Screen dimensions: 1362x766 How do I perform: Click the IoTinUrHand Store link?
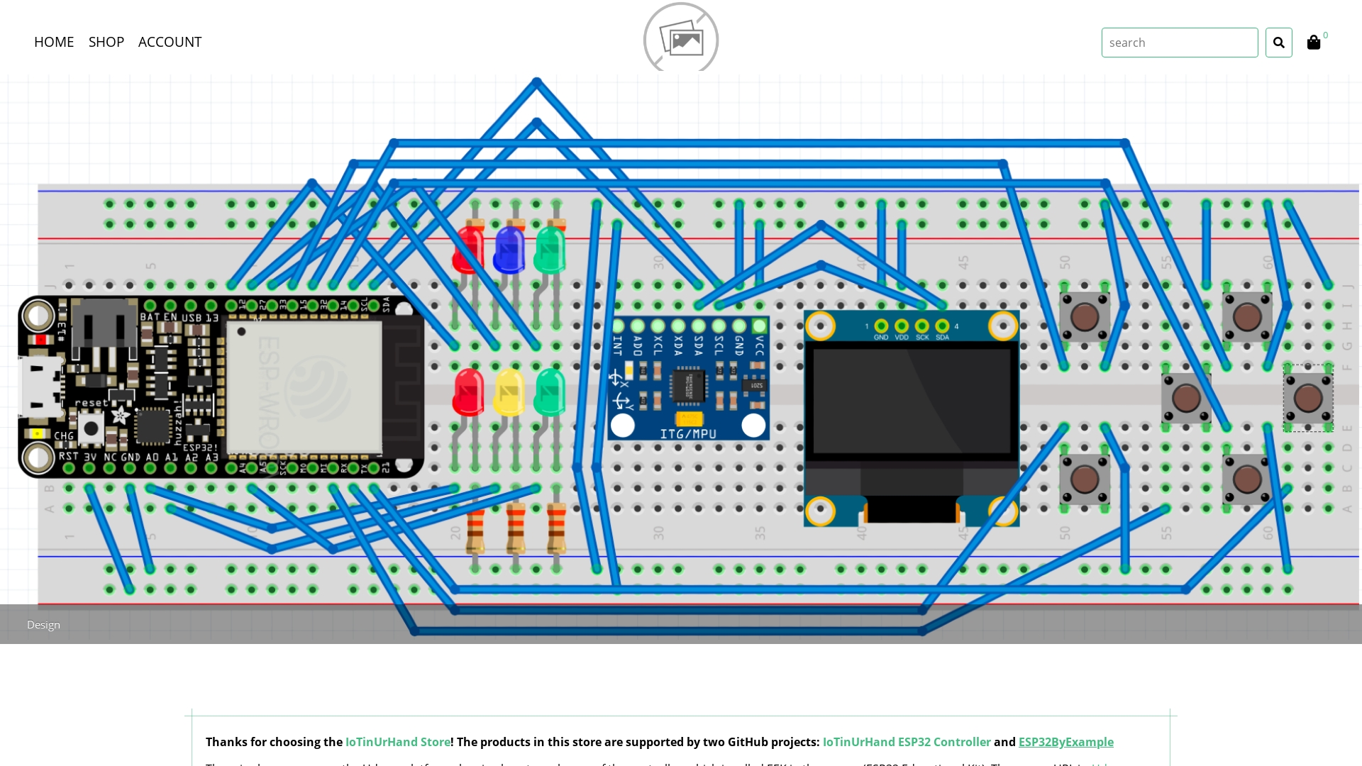398,742
